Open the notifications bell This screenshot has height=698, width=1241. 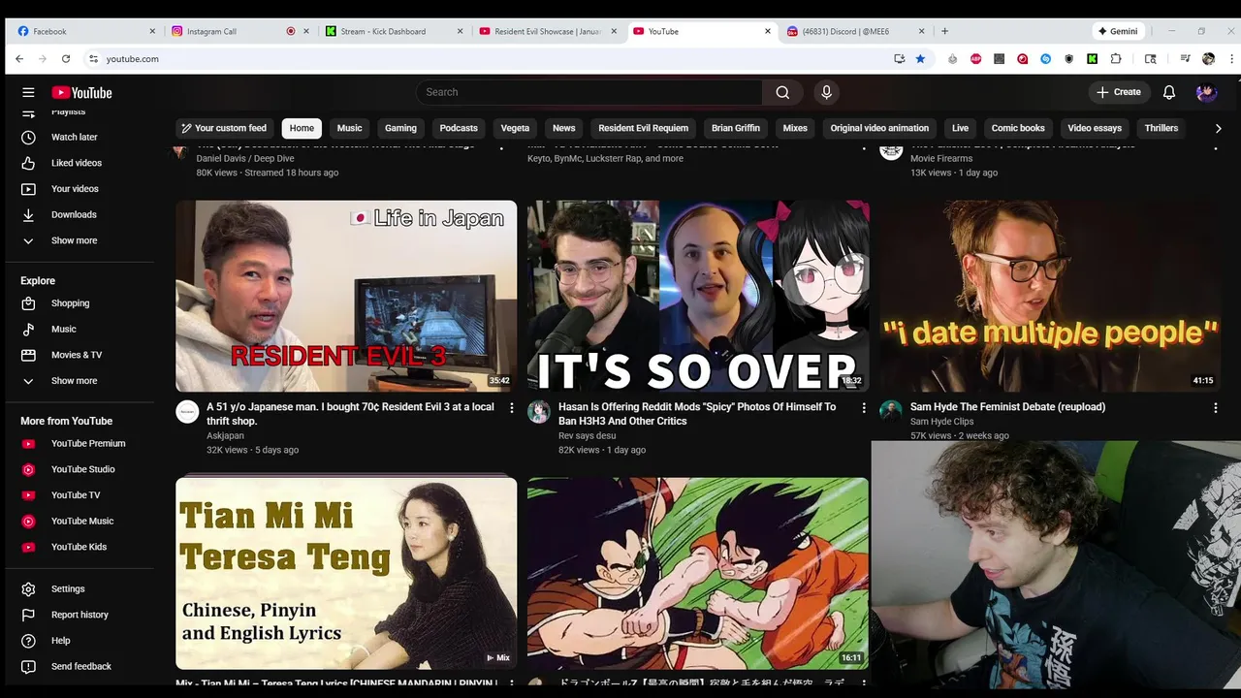coord(1169,92)
